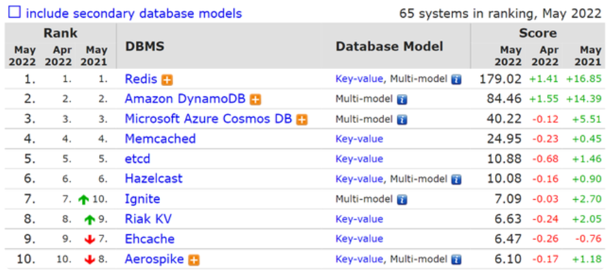Click the info icon in Redis row
The width and height of the screenshot is (614, 279).
click(457, 79)
